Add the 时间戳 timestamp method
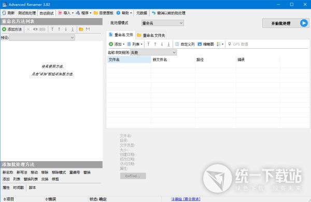 pos(19,187)
